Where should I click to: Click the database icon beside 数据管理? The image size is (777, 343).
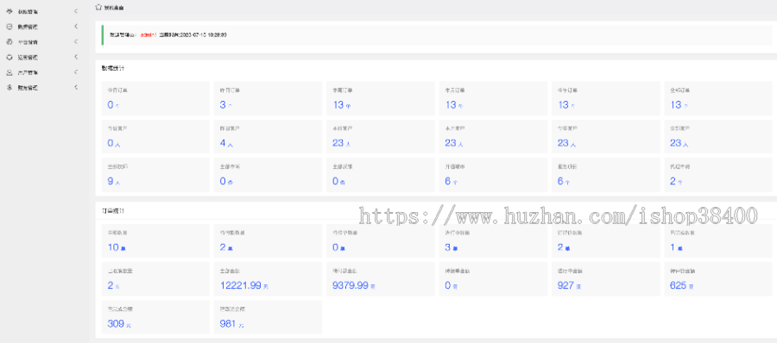(9, 27)
